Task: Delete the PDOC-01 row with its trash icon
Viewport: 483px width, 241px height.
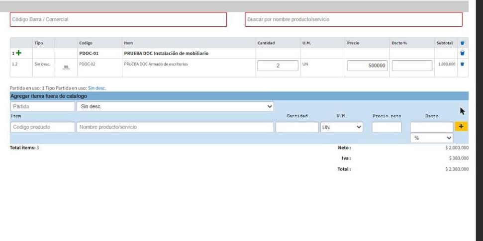Action: coord(462,53)
